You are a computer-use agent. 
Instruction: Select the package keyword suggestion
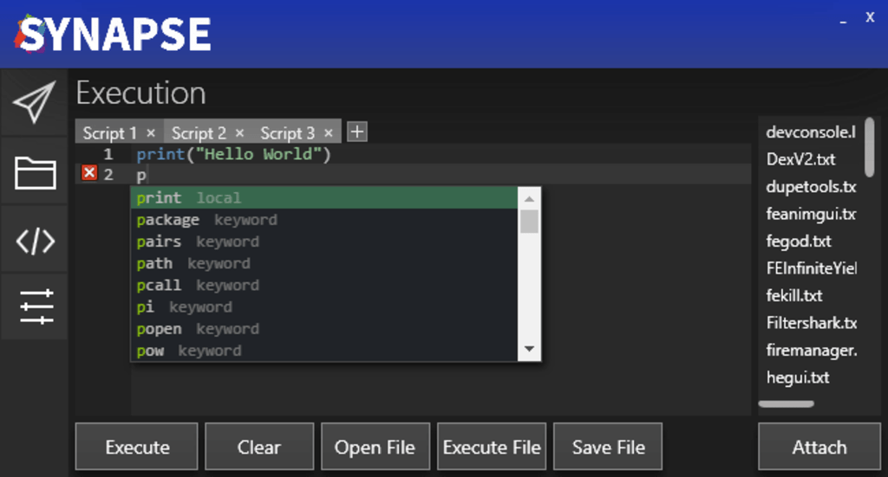click(x=324, y=220)
